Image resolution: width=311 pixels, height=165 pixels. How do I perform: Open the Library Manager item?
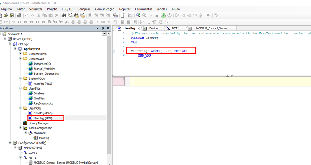click(38, 123)
